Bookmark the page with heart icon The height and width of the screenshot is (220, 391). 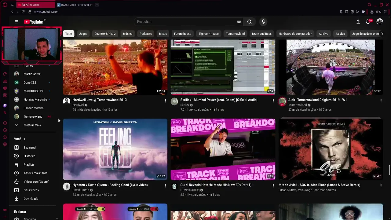pos(363,12)
